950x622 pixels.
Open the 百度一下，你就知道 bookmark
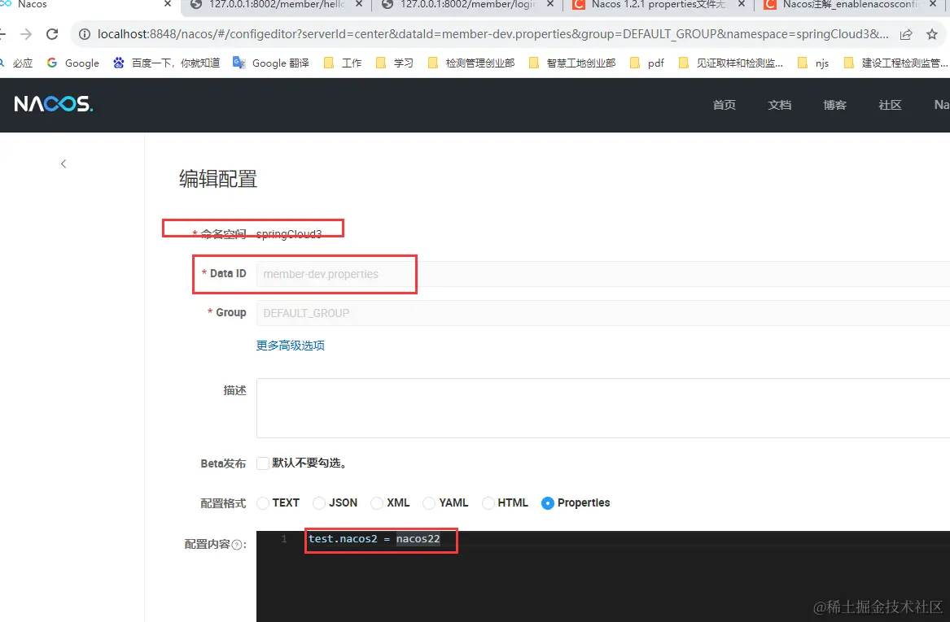(x=166, y=63)
